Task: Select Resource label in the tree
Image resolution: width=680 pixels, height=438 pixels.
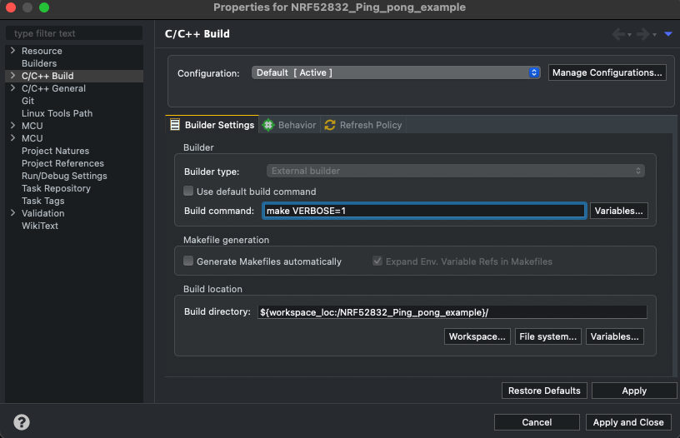Action: click(42, 51)
